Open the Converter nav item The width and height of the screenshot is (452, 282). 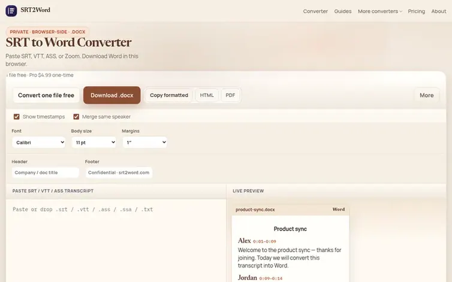click(x=315, y=11)
